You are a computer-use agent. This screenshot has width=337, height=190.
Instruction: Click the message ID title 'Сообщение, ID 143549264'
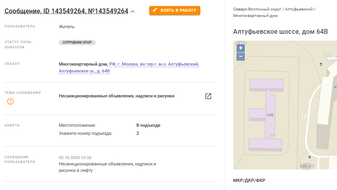coord(45,11)
